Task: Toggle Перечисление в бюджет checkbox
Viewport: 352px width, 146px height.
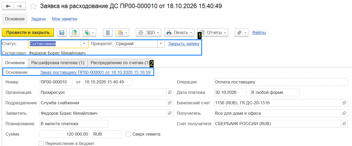Action: coord(41,143)
